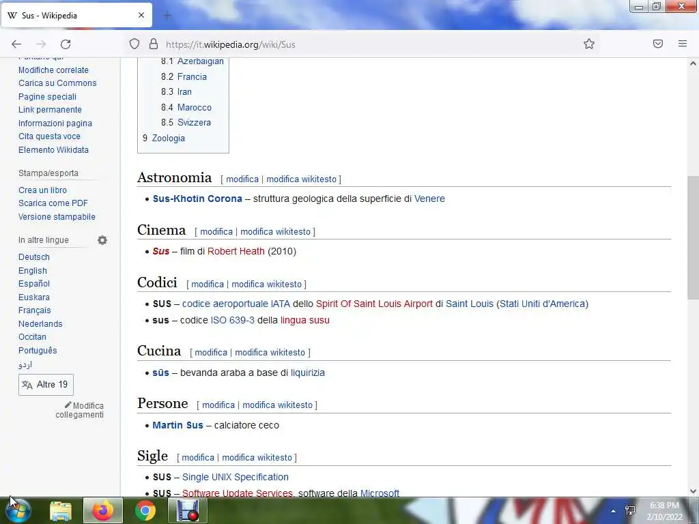Open Versione stampabile in sidebar
This screenshot has height=524, width=699.
57,217
